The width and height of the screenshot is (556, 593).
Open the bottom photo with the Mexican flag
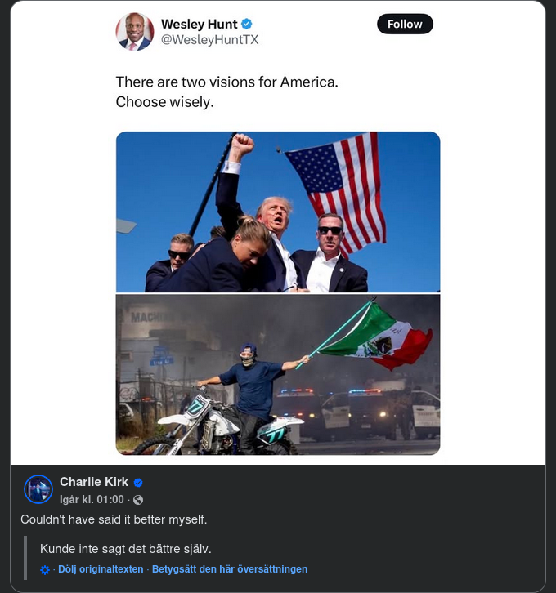click(x=278, y=375)
